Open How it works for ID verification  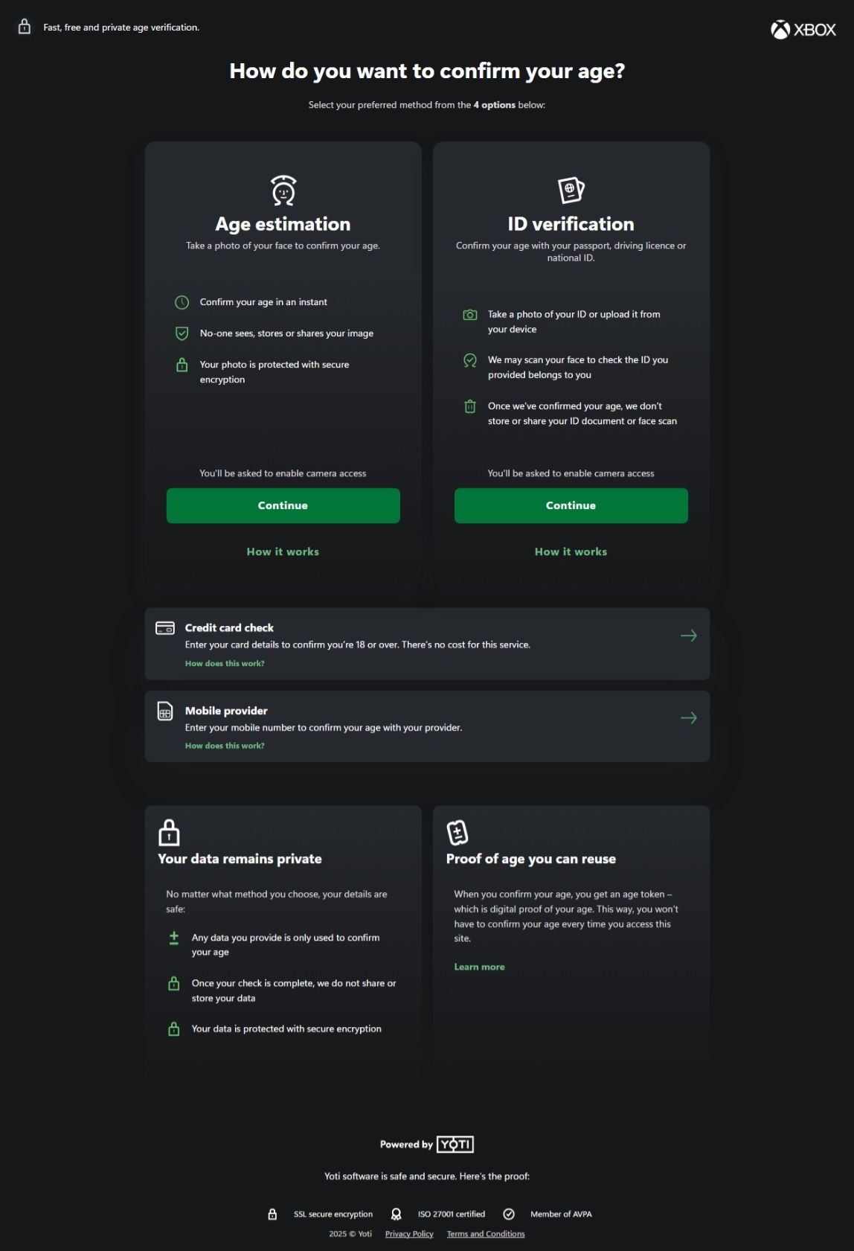tap(571, 551)
